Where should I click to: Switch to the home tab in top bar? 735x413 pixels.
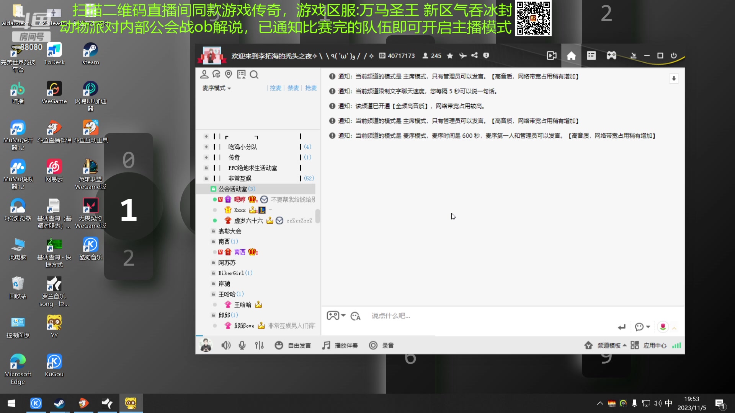pyautogui.click(x=571, y=55)
